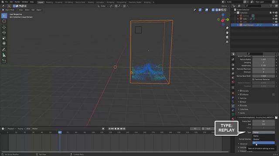This screenshot has height=156, width=279.
Task: Toggle Liquid Domain viewport visibility eye
Action: click(273, 25)
